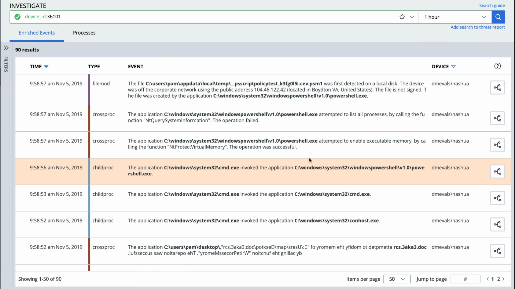Click the Showing 1-50 of 90 status text
The height and width of the screenshot is (289, 515).
click(40, 279)
